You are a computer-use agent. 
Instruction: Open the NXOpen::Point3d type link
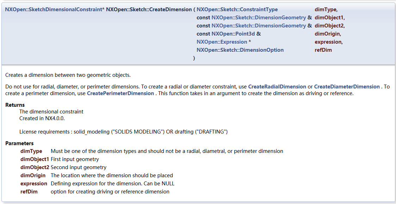(x=233, y=34)
